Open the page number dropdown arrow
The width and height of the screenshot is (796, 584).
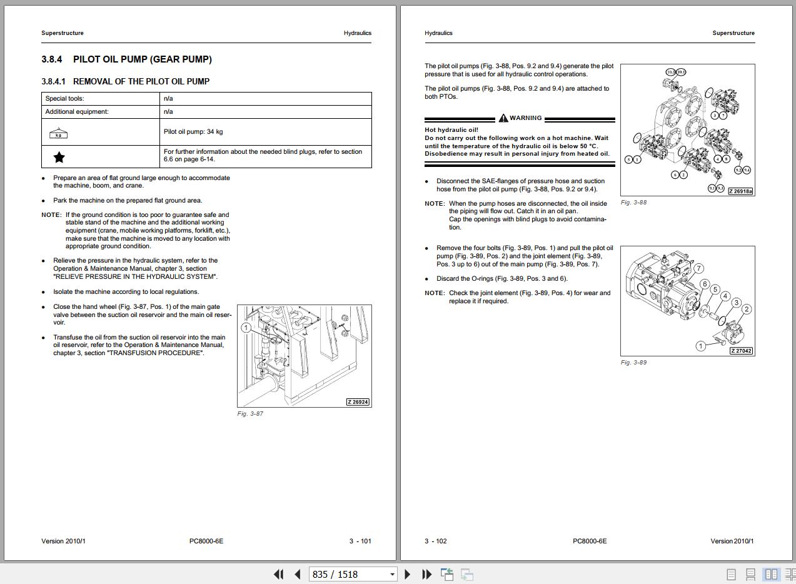(392, 574)
